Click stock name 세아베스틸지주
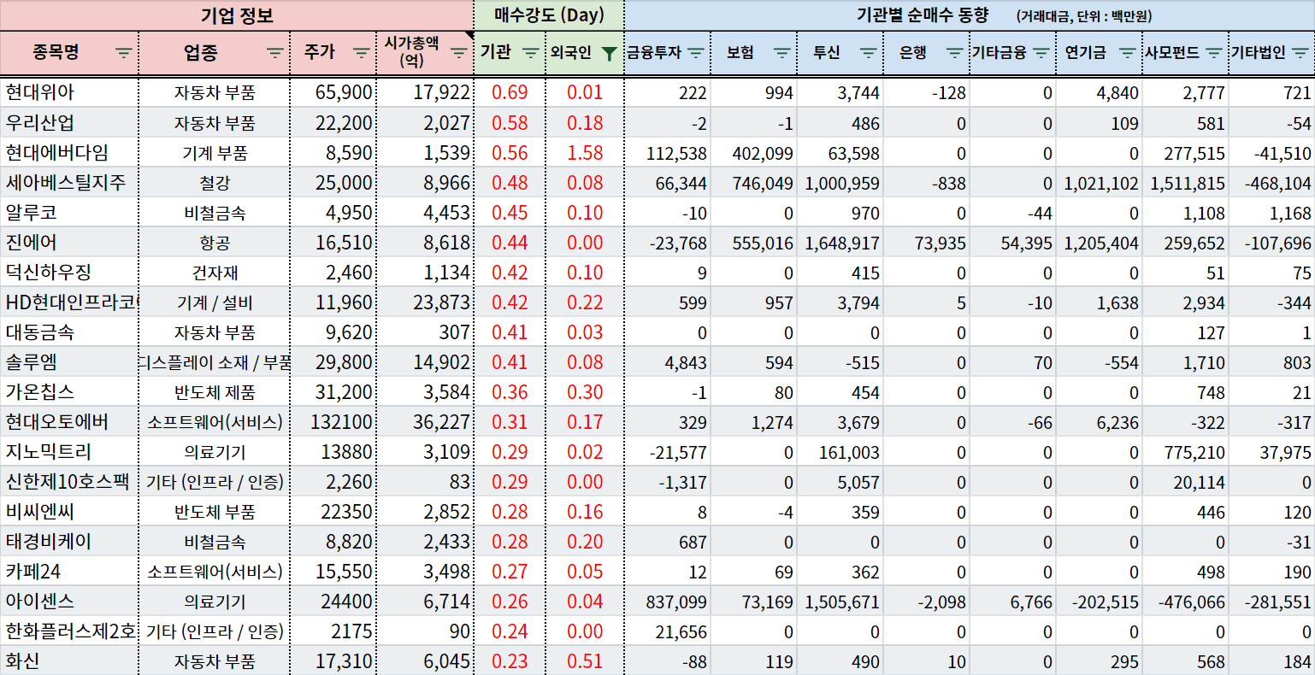 [x=66, y=182]
